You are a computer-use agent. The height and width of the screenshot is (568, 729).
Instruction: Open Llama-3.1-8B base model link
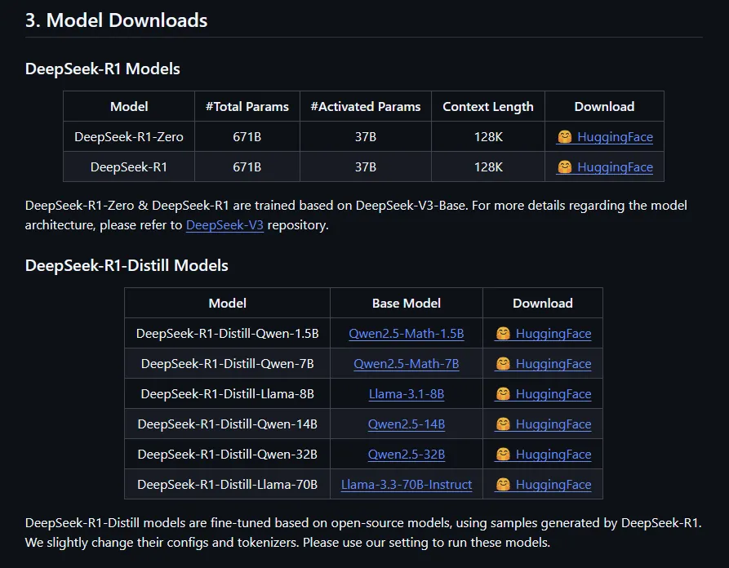407,393
